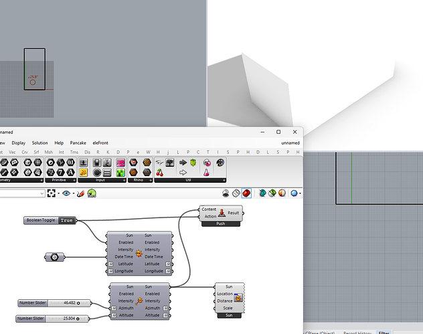Pick the calculator-like icon in Input panel
The height and width of the screenshot is (334, 423).
97,163
